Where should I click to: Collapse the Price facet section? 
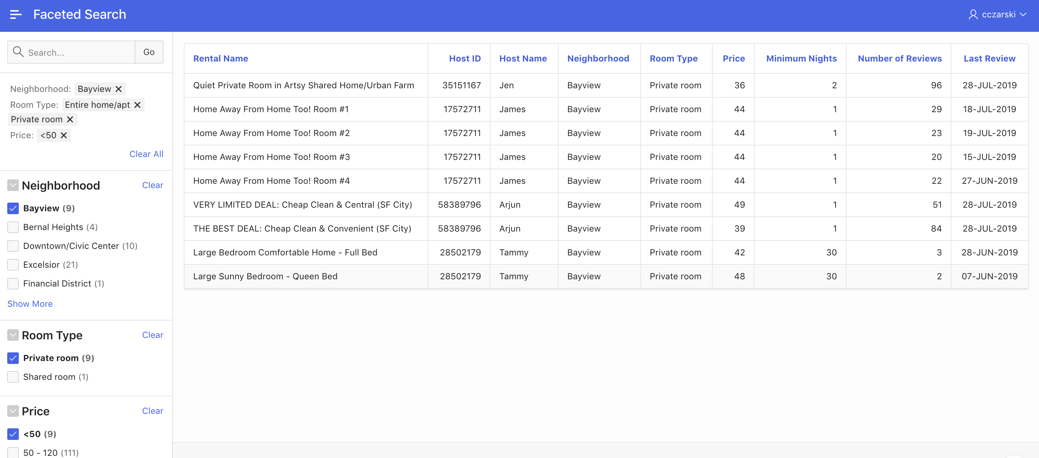point(13,411)
